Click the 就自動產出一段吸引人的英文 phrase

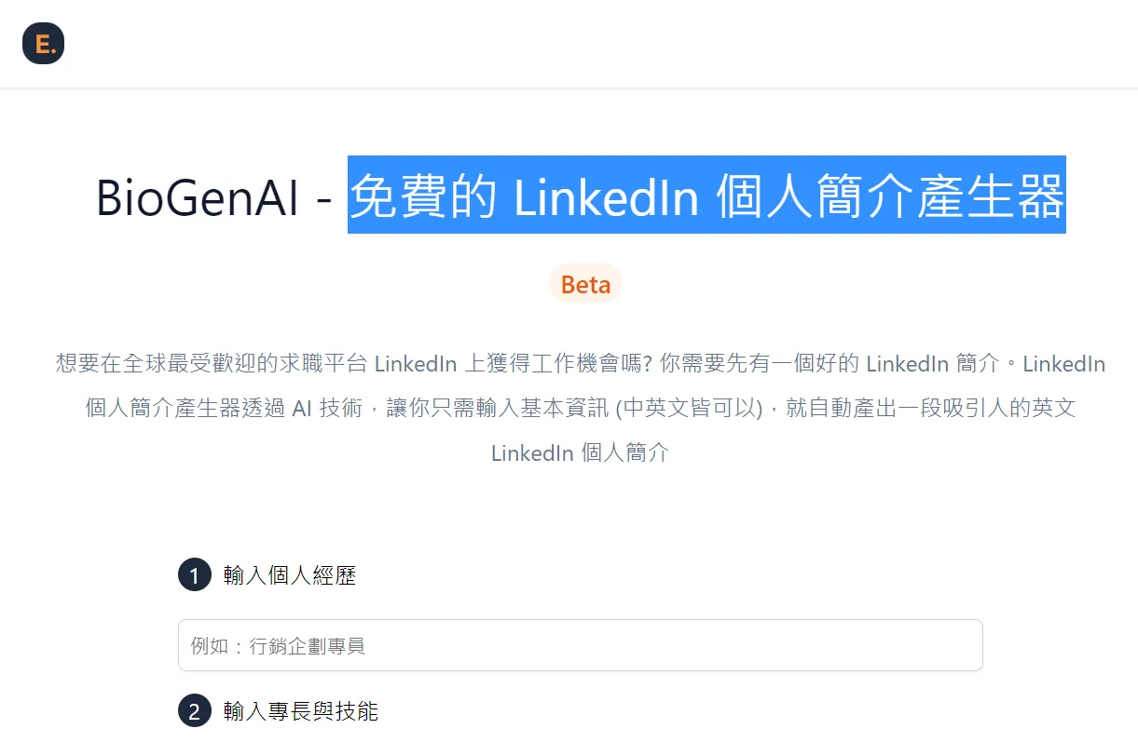930,409
